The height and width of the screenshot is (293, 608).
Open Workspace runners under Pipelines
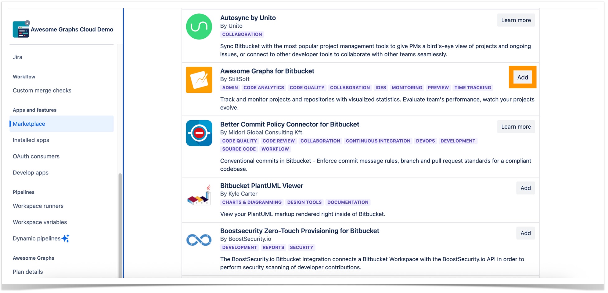(x=38, y=206)
